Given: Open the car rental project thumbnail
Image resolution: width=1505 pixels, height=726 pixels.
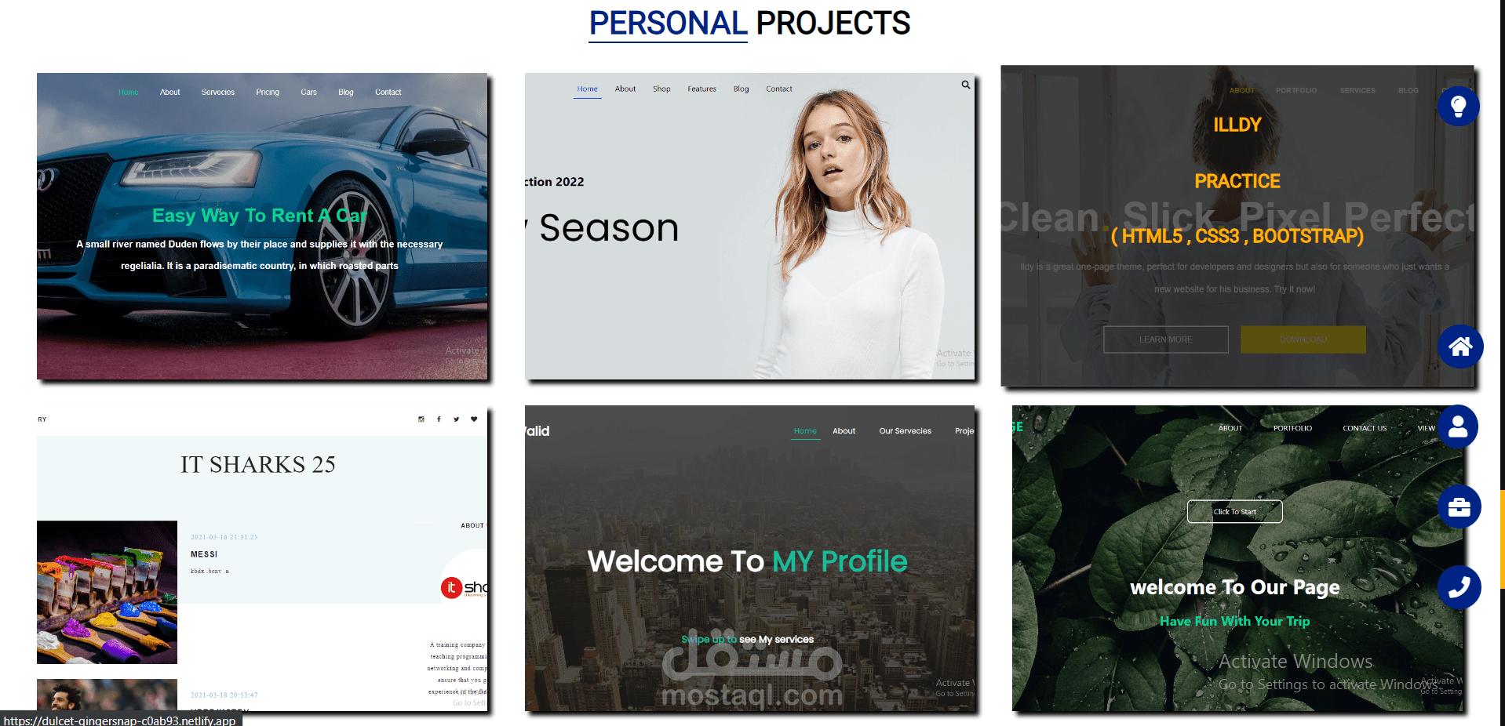Looking at the screenshot, I should [262, 227].
